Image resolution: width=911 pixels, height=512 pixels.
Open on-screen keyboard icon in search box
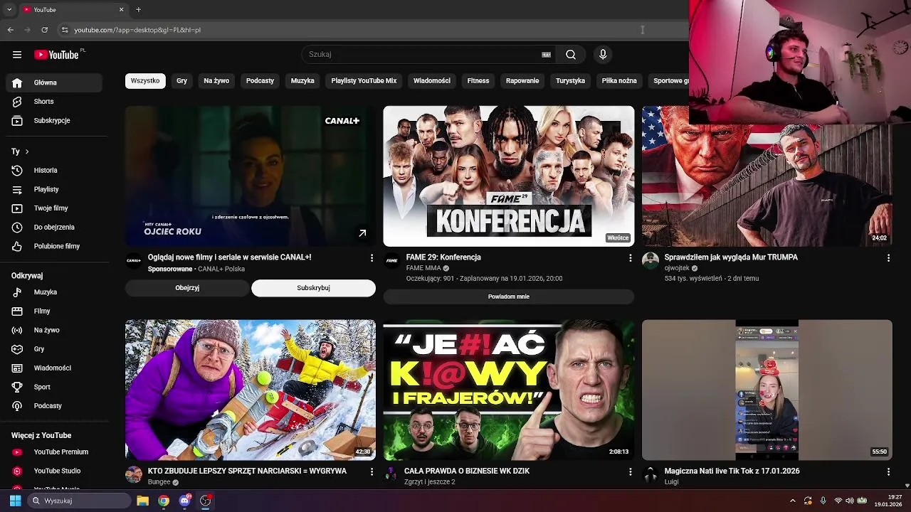pyautogui.click(x=546, y=55)
